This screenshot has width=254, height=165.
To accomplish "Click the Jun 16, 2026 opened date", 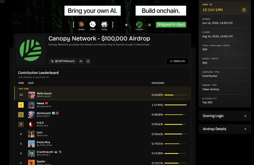I will [x=217, y=23].
